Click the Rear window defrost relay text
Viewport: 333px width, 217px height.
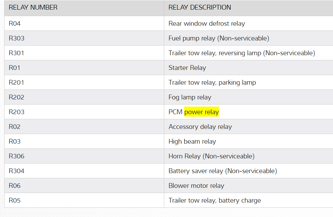(207, 24)
